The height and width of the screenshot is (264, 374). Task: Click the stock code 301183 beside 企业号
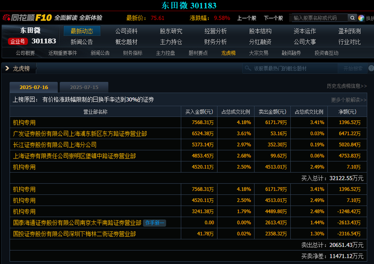(44, 41)
